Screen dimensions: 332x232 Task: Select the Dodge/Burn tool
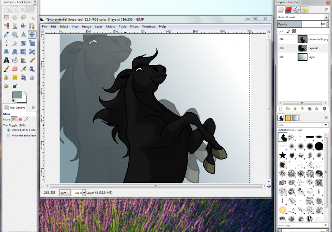(x=15, y=86)
